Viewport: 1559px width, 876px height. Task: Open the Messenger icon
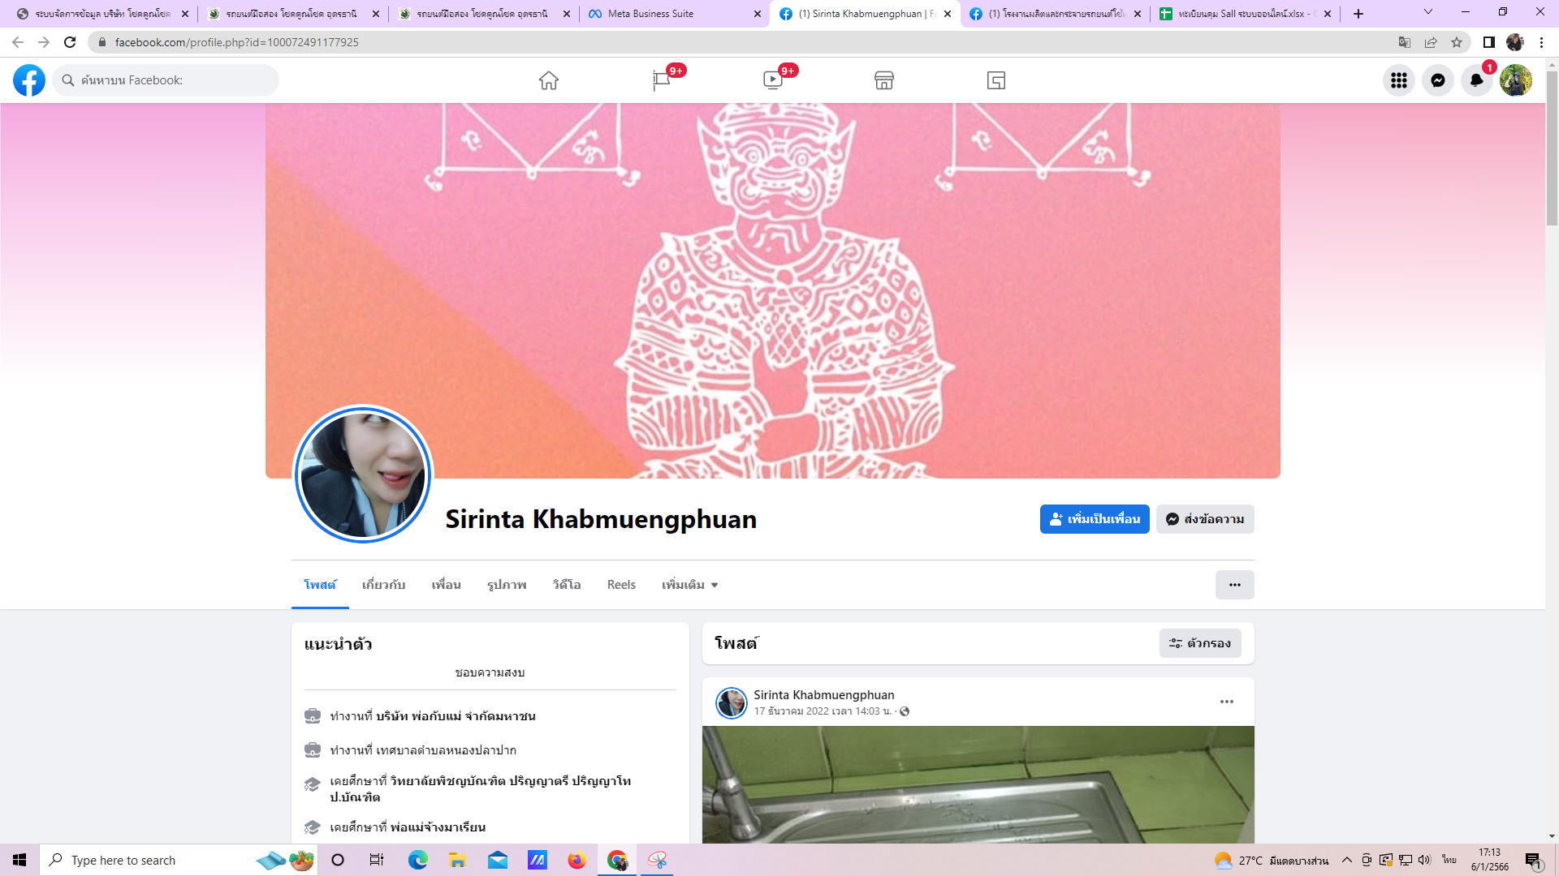1437,80
